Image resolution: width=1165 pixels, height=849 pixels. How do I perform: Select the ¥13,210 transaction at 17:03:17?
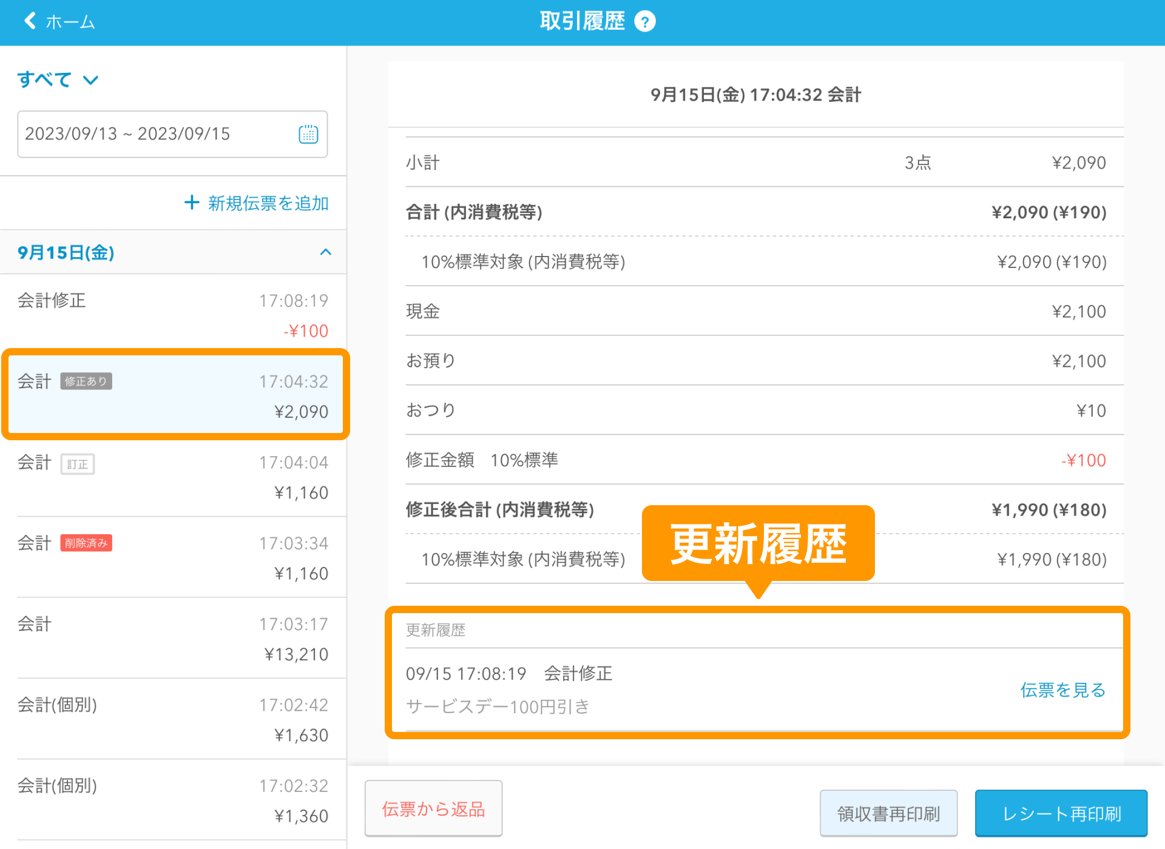[x=173, y=637]
